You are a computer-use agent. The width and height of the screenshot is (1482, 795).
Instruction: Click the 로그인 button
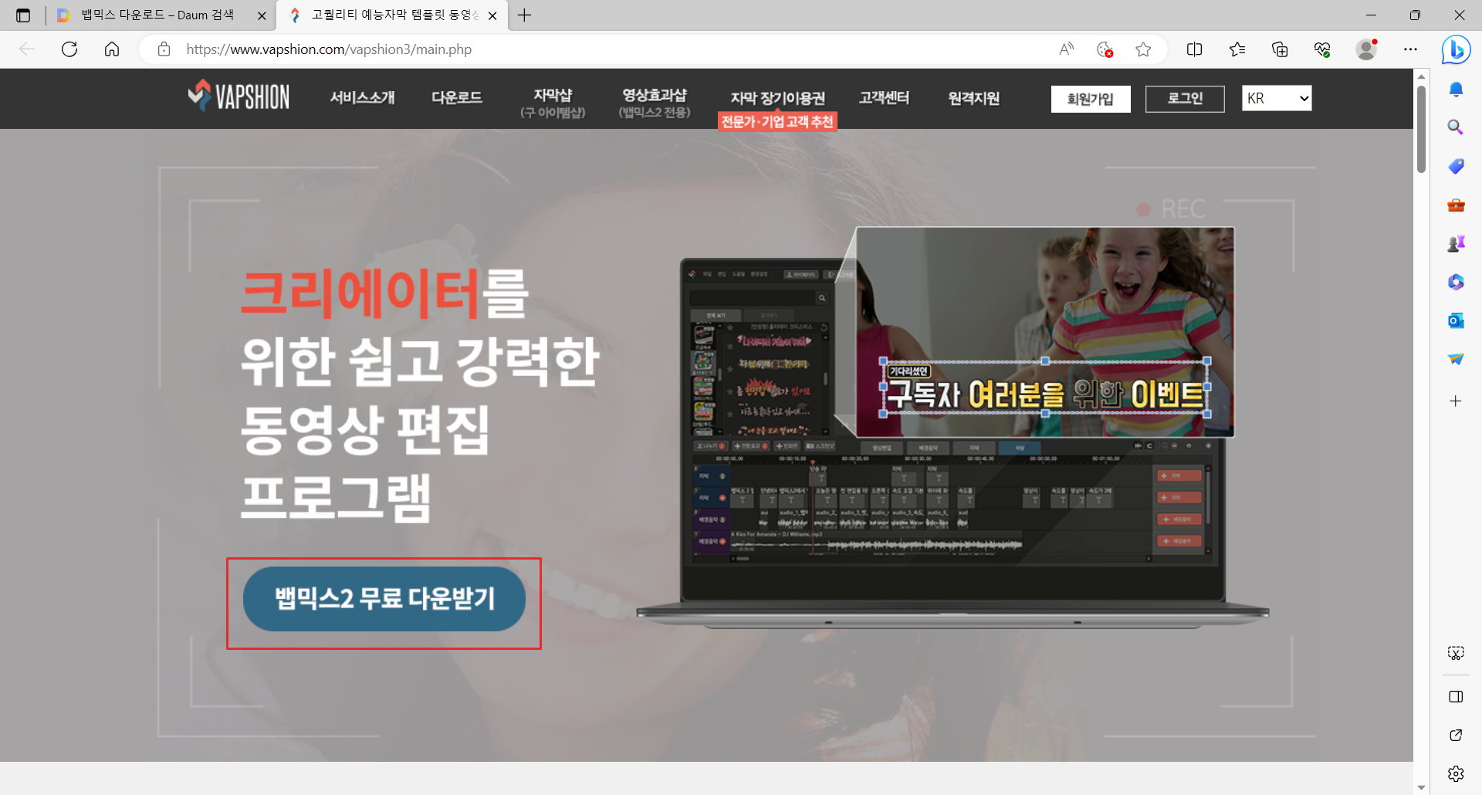click(1185, 99)
